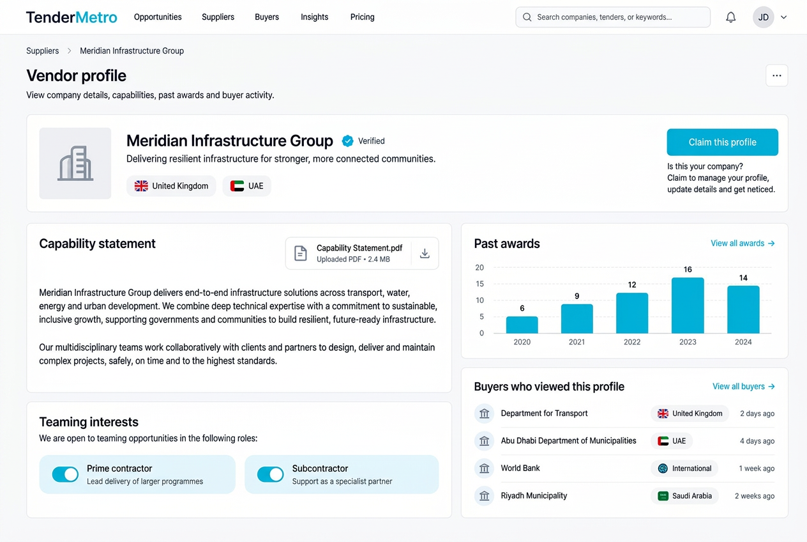Open the Suppliers nav item

[218, 17]
